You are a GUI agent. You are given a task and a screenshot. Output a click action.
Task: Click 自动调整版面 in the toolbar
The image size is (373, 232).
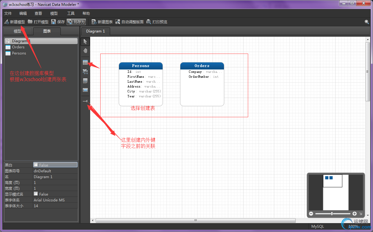pyautogui.click(x=129, y=22)
